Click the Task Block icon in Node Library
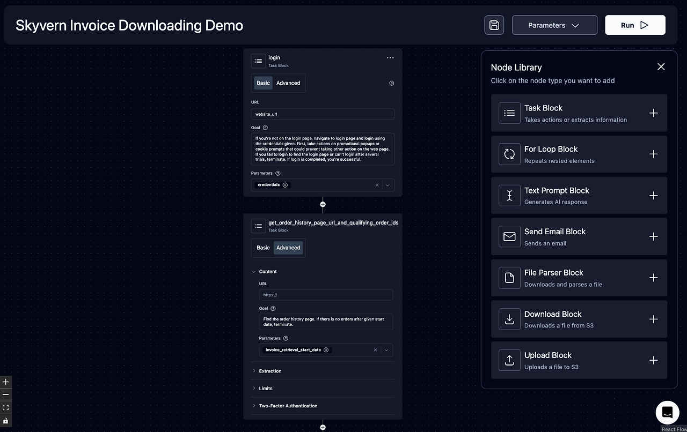This screenshot has width=687, height=432. pos(509,113)
